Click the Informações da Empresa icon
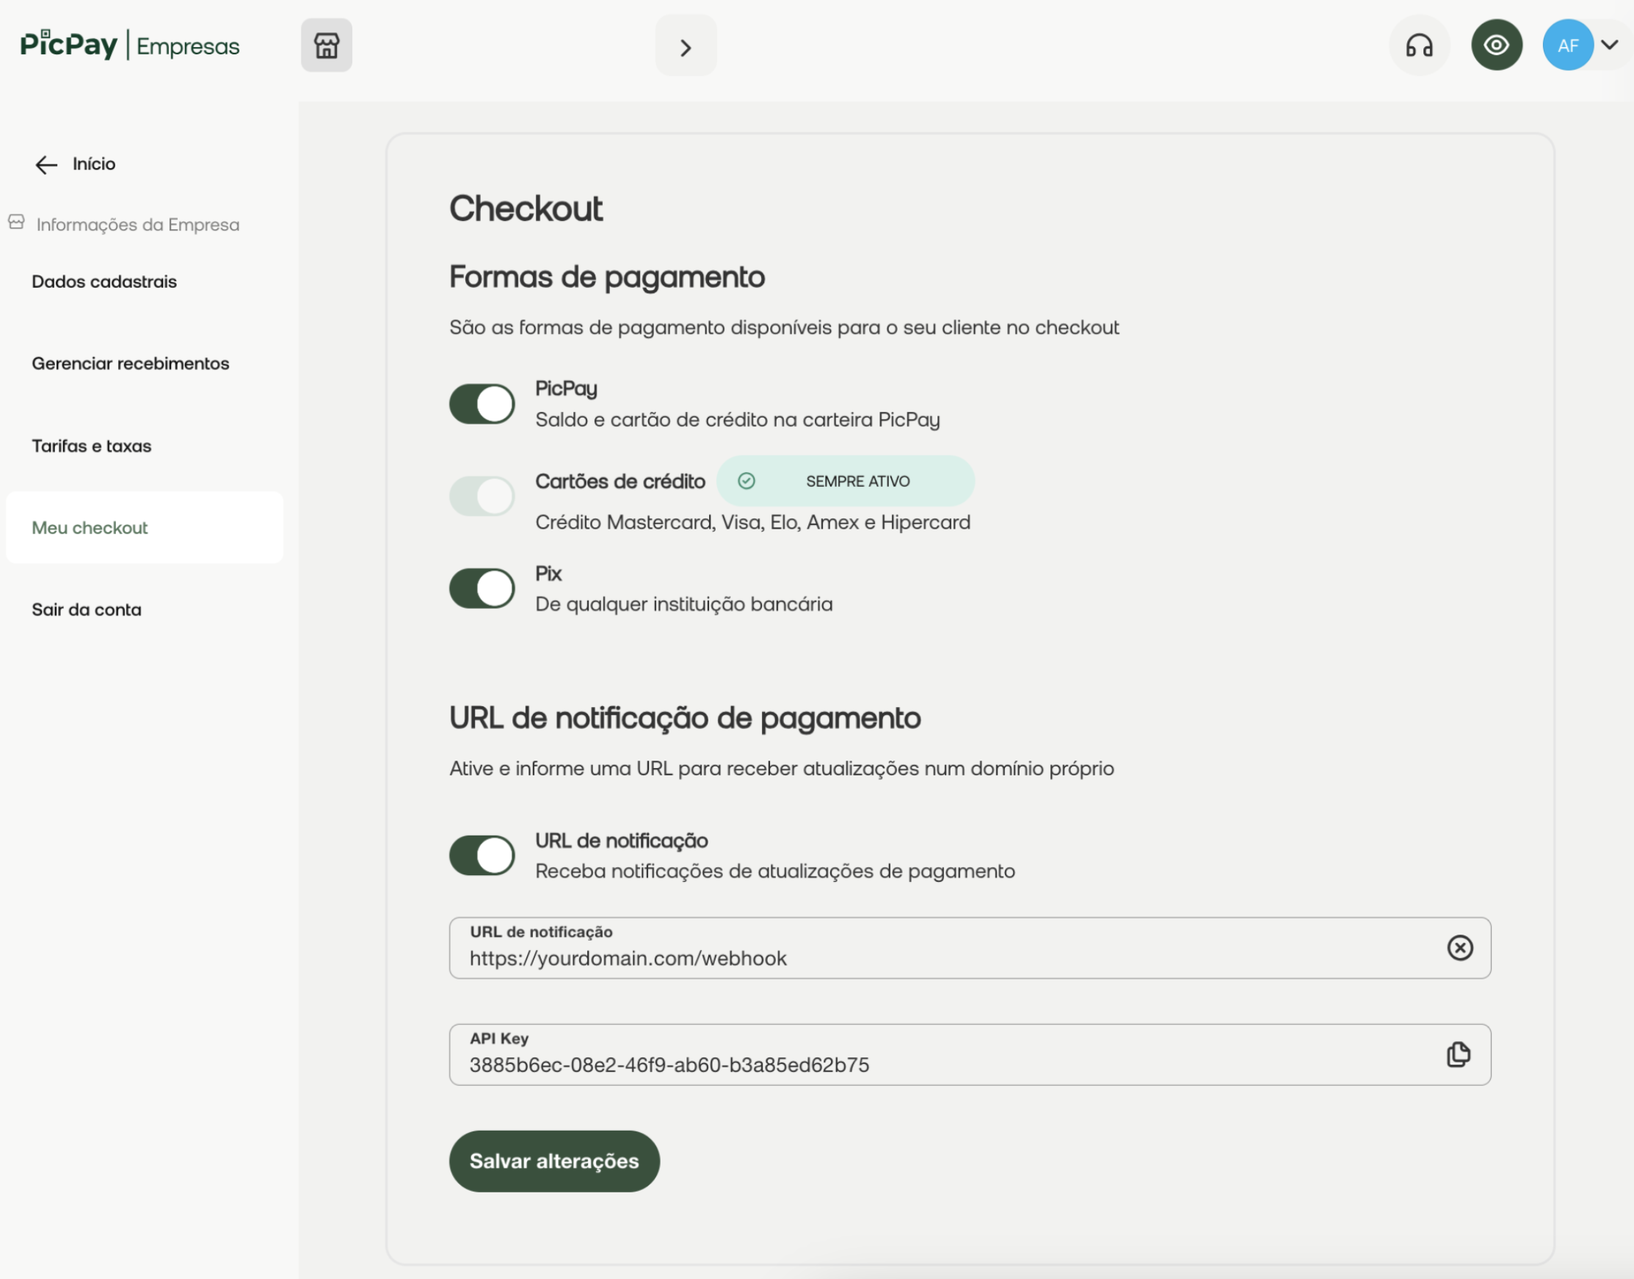Image resolution: width=1634 pixels, height=1279 pixels. 16,222
